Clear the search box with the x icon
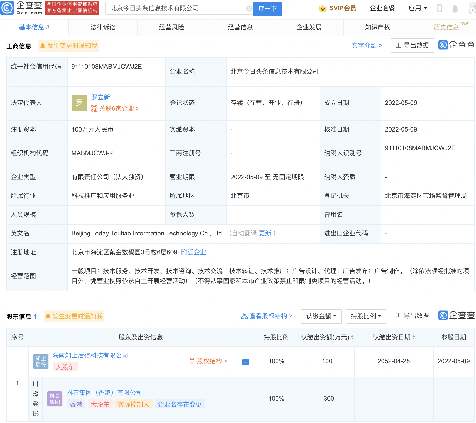Image resolution: width=476 pixels, height=423 pixels. [249, 8]
